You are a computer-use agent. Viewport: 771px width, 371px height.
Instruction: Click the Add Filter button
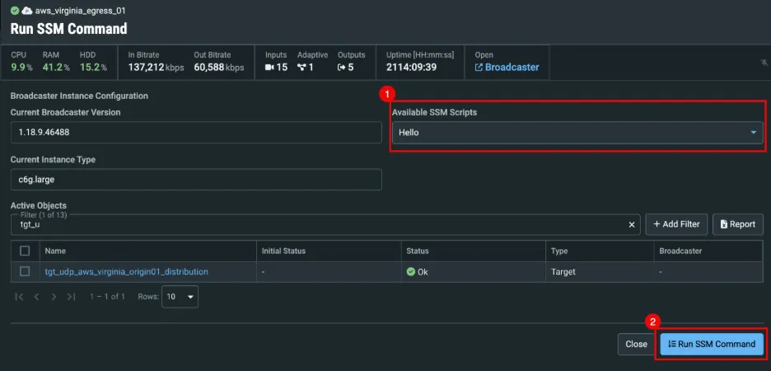pyautogui.click(x=676, y=224)
